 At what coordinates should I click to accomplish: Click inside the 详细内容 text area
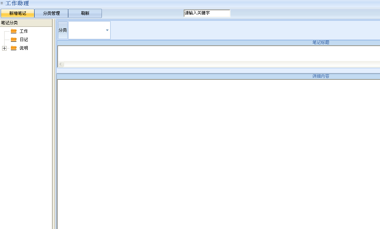click(x=218, y=154)
